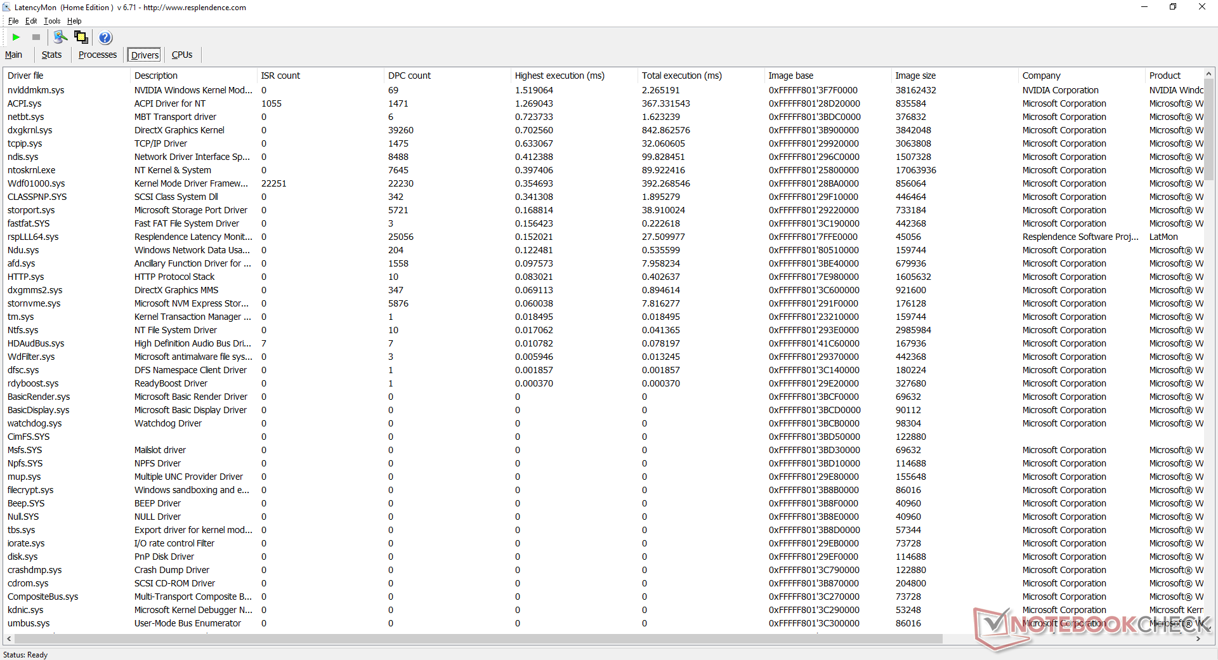This screenshot has height=660, width=1218.
Task: Sort by Total execution (ms) column
Action: pos(701,76)
